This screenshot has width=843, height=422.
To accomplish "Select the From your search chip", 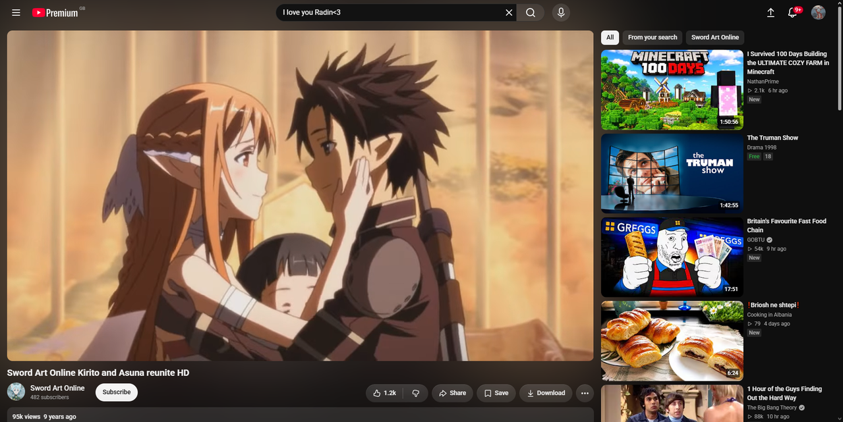I will 653,38.
